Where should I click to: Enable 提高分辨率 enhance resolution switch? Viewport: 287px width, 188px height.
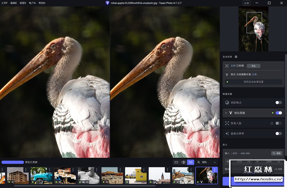tap(278, 133)
